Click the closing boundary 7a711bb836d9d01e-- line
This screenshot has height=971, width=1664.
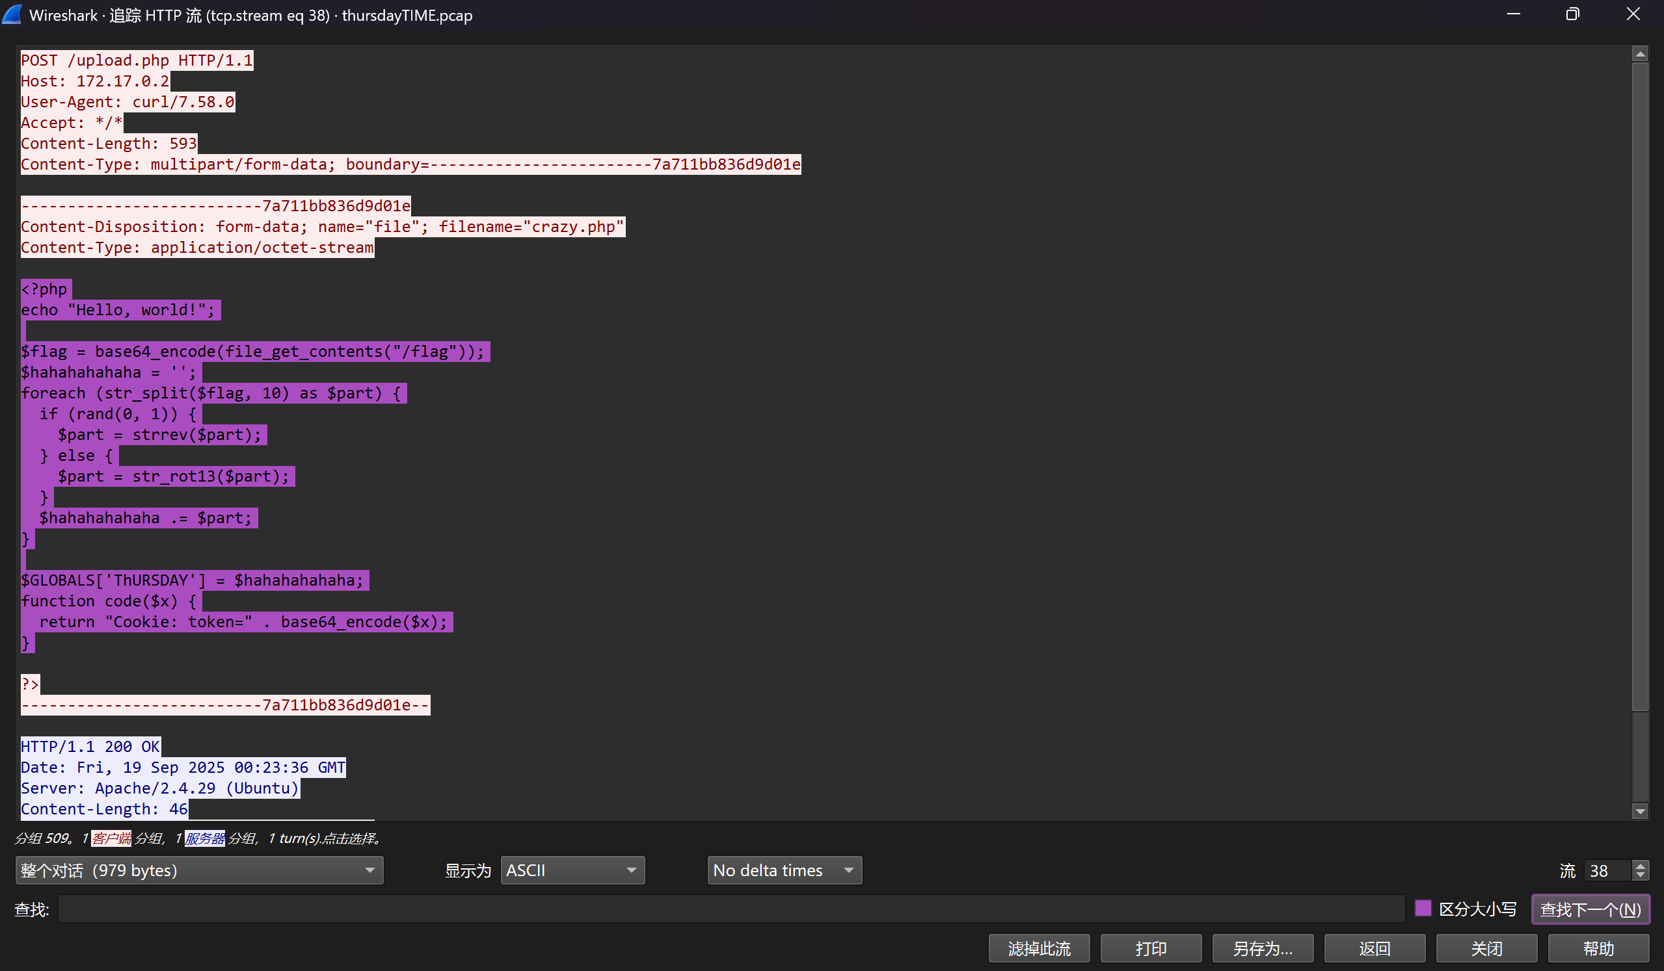pyautogui.click(x=225, y=705)
